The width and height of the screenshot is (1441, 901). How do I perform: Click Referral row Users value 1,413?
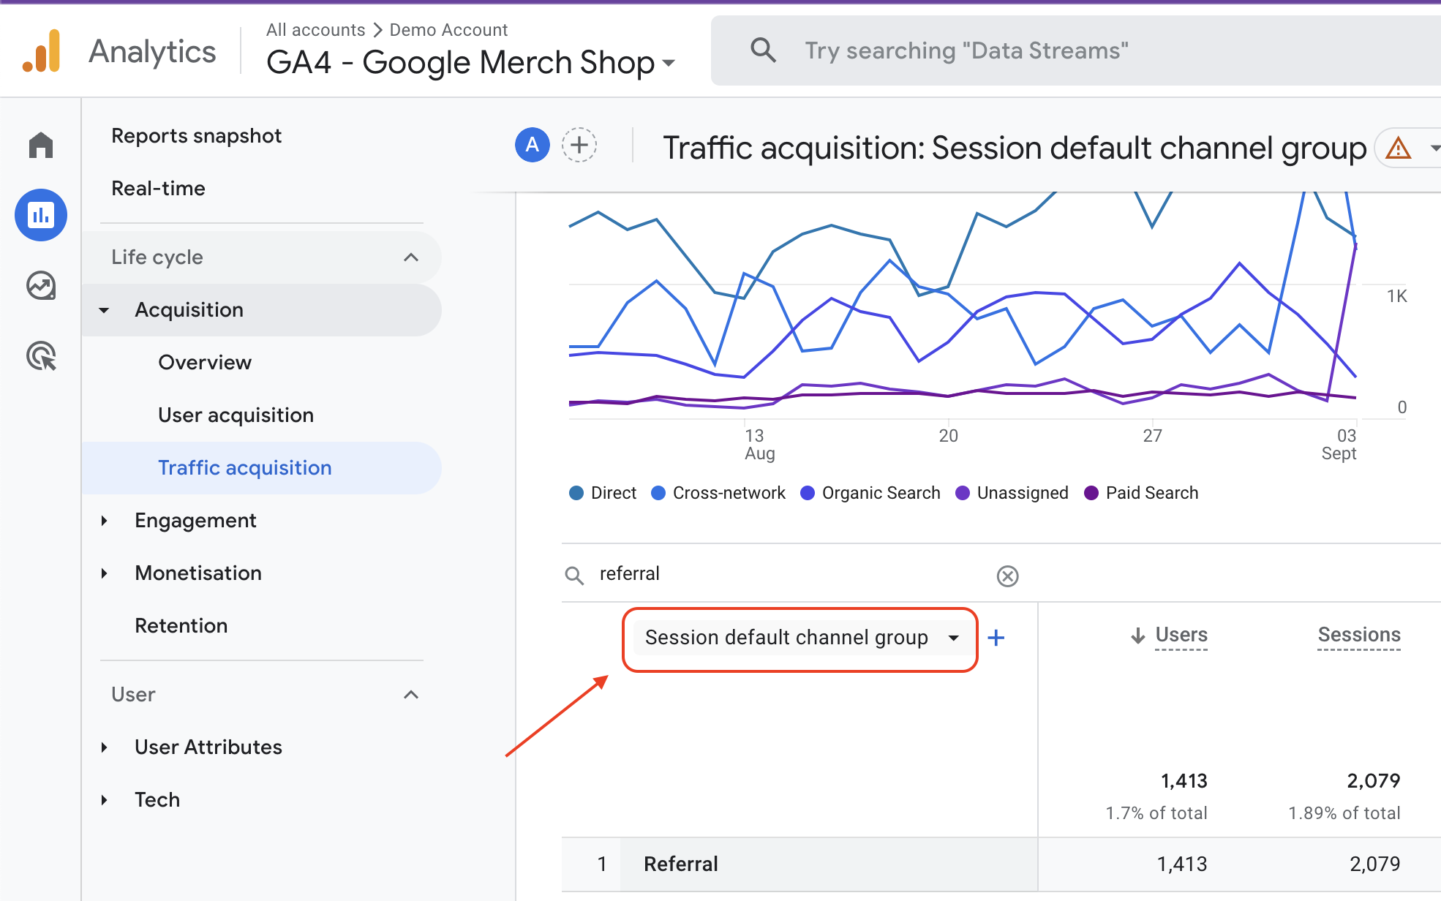click(x=1182, y=864)
